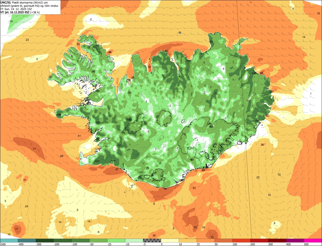
Task: Click the map value '75' near the southern glacier
Action: [140, 178]
